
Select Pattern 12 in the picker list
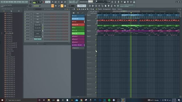point(78,48)
